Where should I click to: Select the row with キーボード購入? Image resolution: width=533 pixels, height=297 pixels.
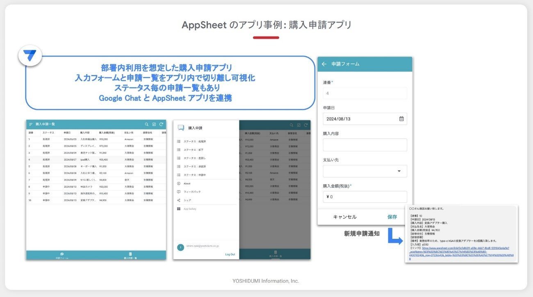[x=96, y=166]
